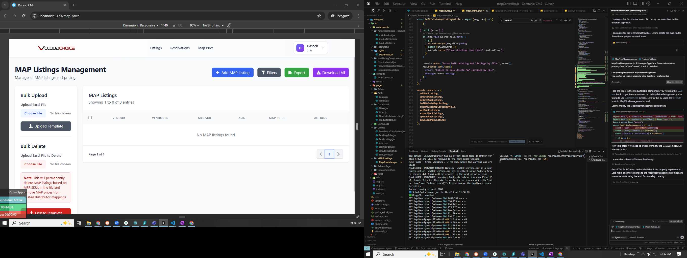687x258 pixels.
Task: Open the Problems panel tab
Action: pos(413,151)
